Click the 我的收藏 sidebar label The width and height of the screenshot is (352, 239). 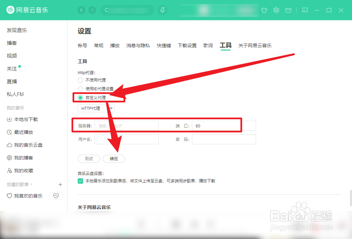pos(24,171)
